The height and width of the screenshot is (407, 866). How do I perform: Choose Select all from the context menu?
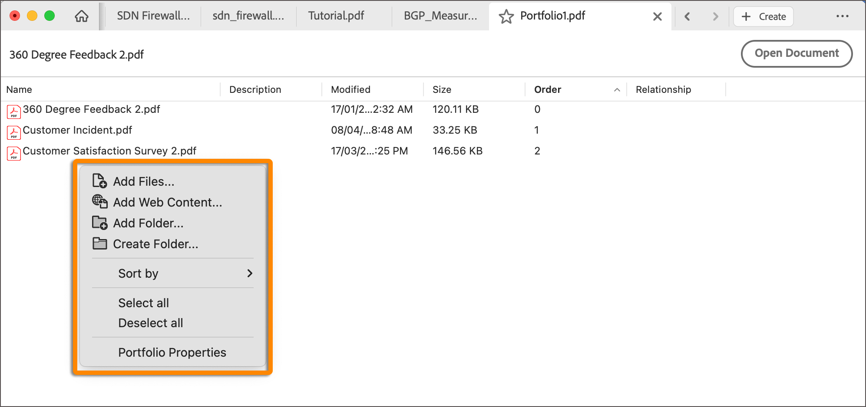[143, 302]
